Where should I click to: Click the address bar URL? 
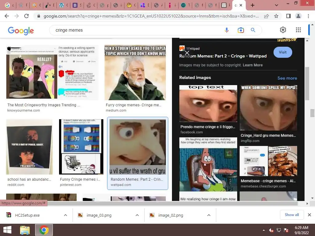coord(151,16)
